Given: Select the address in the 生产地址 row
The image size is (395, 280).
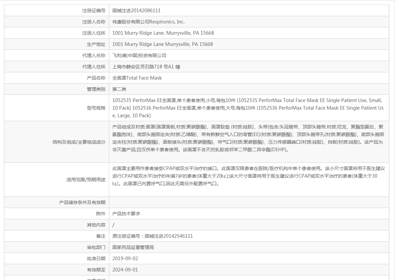Looking at the screenshot, I should coord(162,44).
